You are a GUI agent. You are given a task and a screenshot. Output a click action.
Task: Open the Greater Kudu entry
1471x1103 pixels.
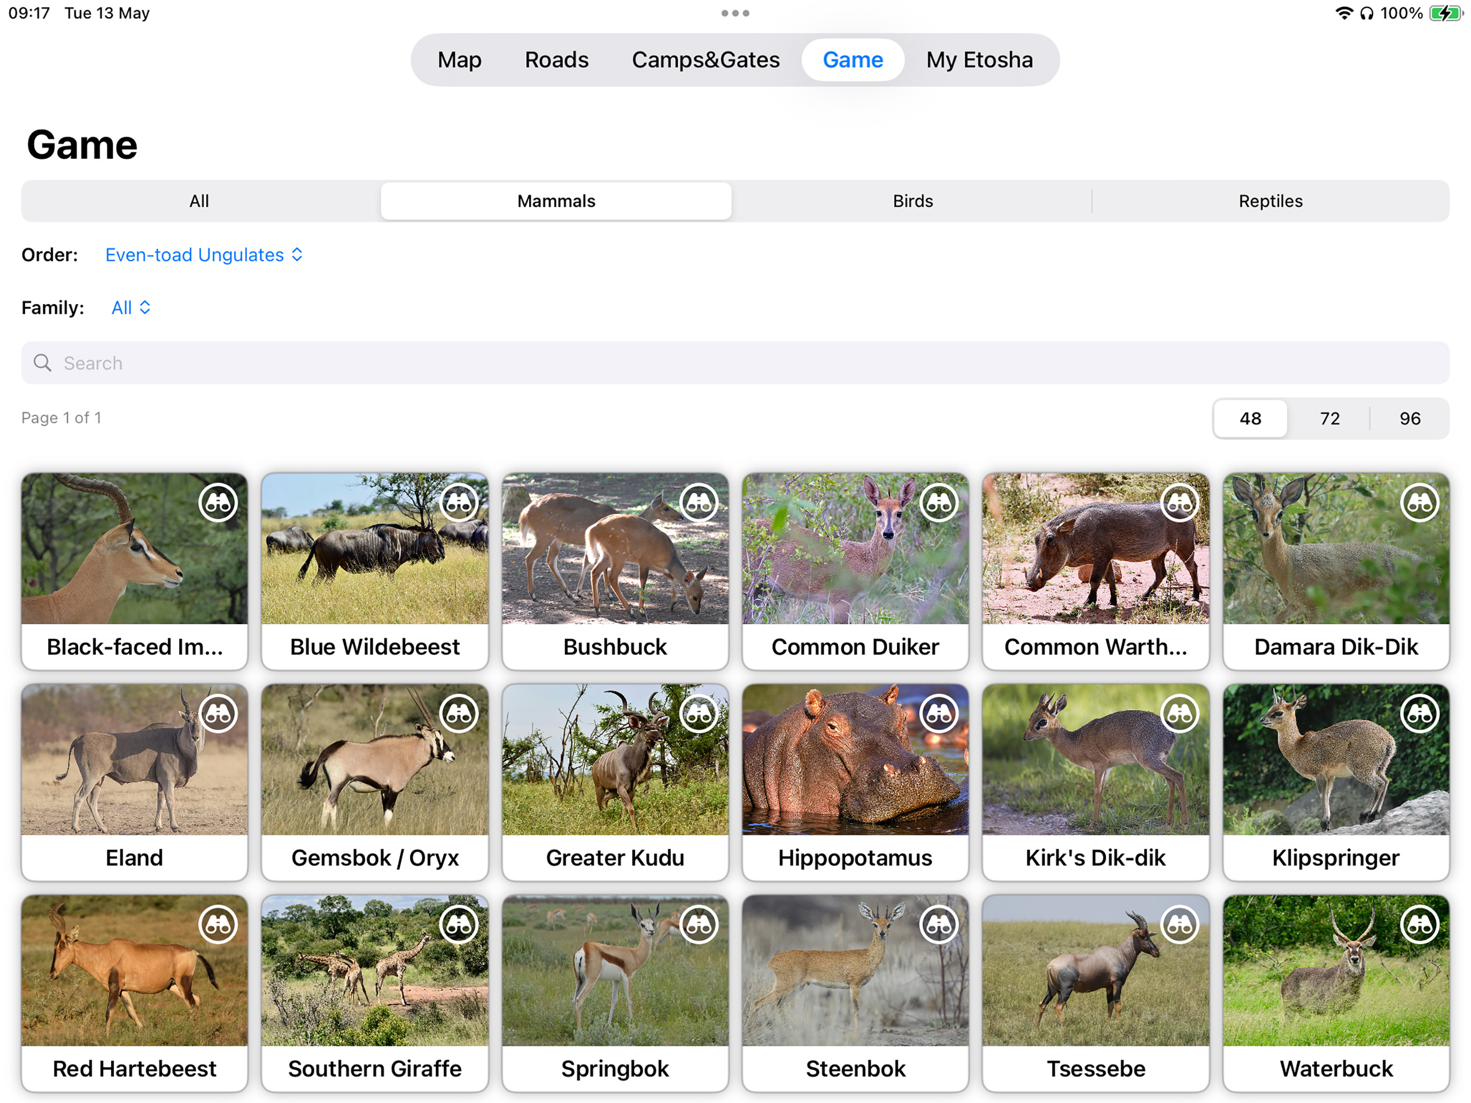615,782
